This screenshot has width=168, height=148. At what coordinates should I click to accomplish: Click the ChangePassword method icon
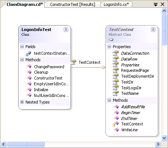point(29,66)
